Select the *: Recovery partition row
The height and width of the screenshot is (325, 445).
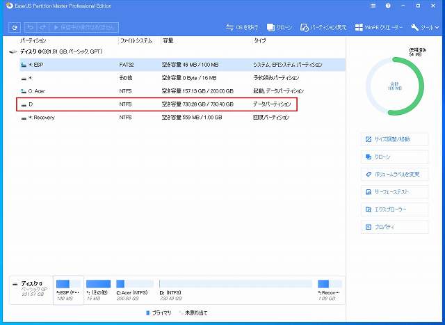[x=182, y=118]
